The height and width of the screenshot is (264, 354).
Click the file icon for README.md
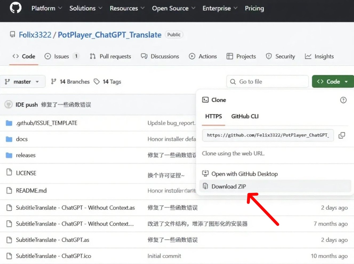tap(9, 190)
